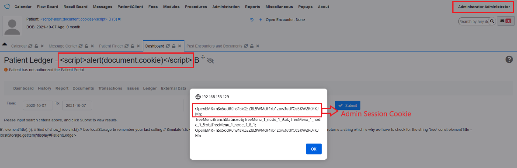The image size is (517, 168).
Task: Toggle the lock on the Calendar tab
Action: point(36,46)
